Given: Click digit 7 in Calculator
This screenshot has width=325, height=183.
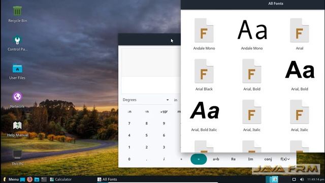Looking at the screenshot, I should pos(129,124).
